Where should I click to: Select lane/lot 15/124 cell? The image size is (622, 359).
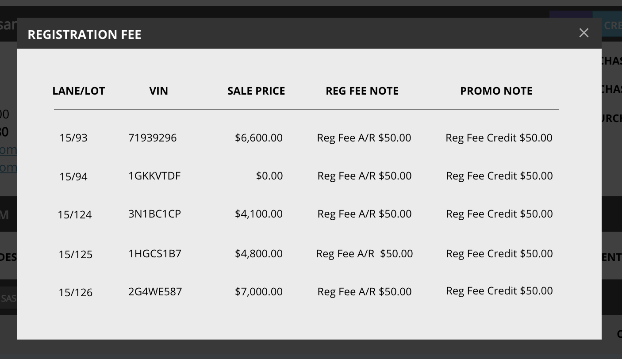[74, 215]
